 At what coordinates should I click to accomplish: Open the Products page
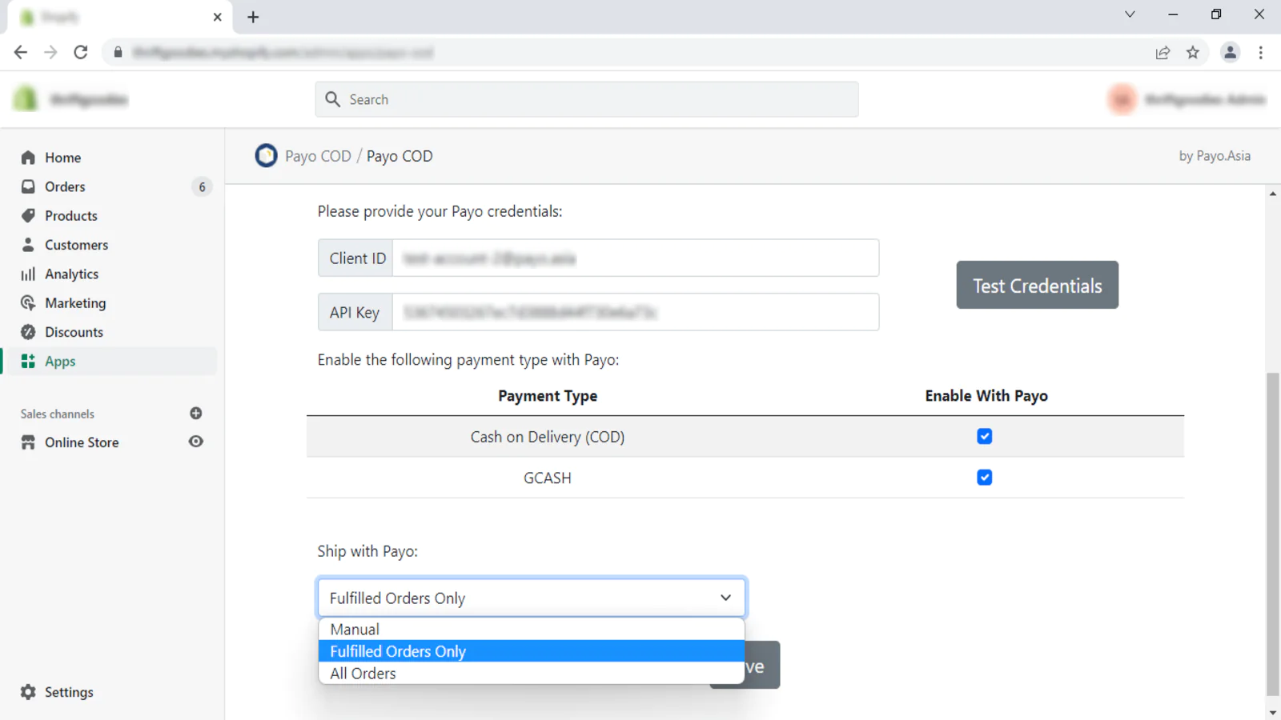tap(71, 216)
